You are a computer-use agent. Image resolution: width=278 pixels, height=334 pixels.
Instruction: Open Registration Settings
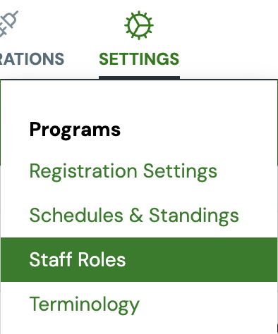(x=123, y=171)
